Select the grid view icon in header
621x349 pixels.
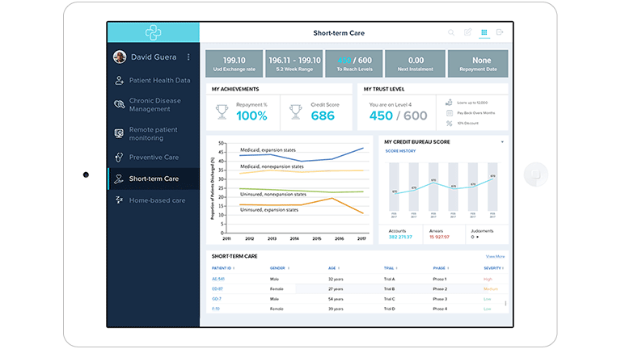tap(484, 33)
